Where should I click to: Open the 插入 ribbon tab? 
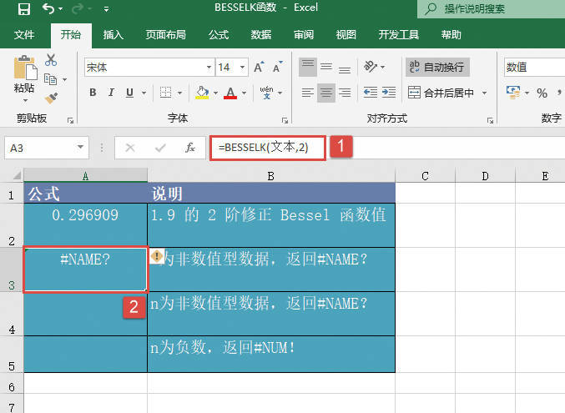point(113,35)
